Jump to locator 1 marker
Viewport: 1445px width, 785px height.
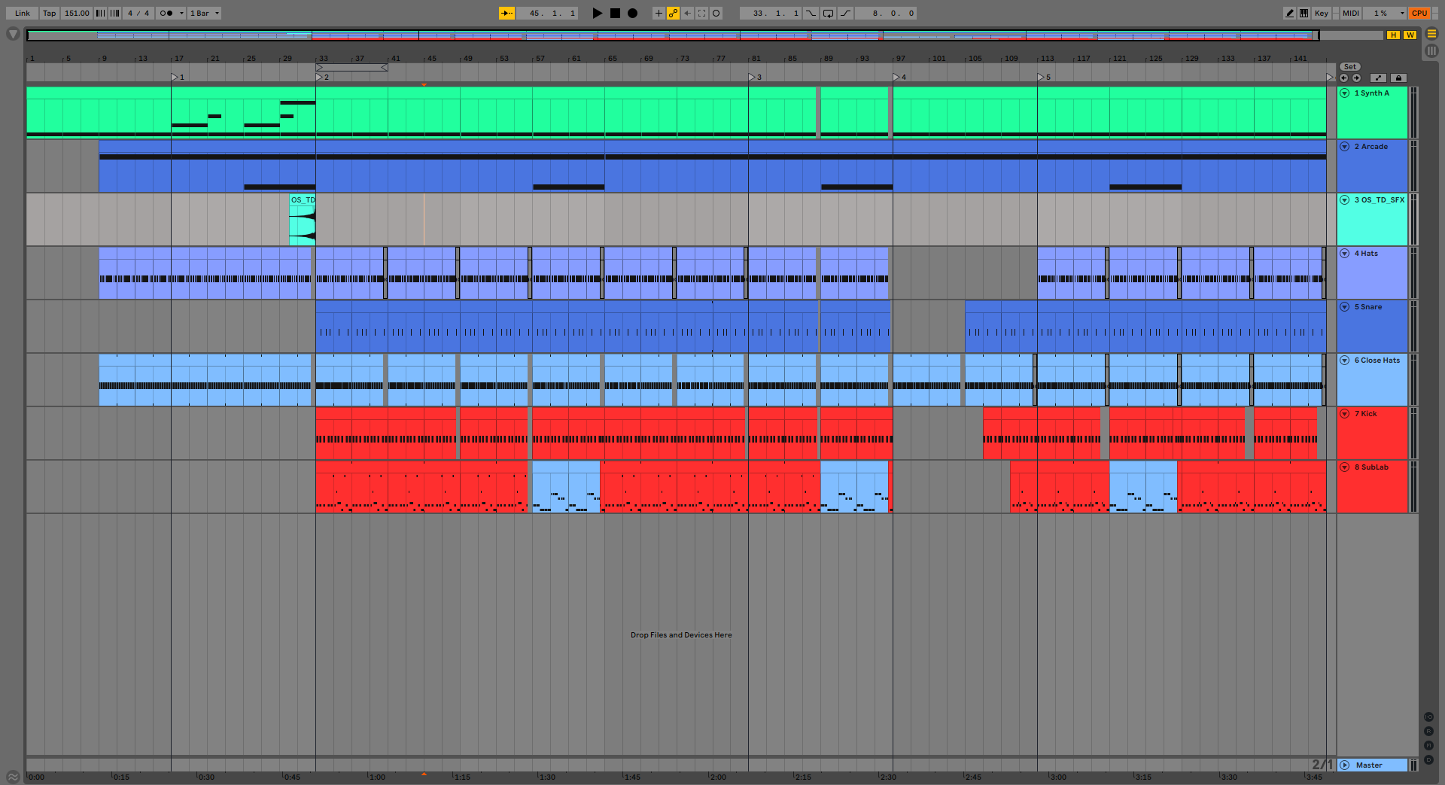tap(175, 78)
